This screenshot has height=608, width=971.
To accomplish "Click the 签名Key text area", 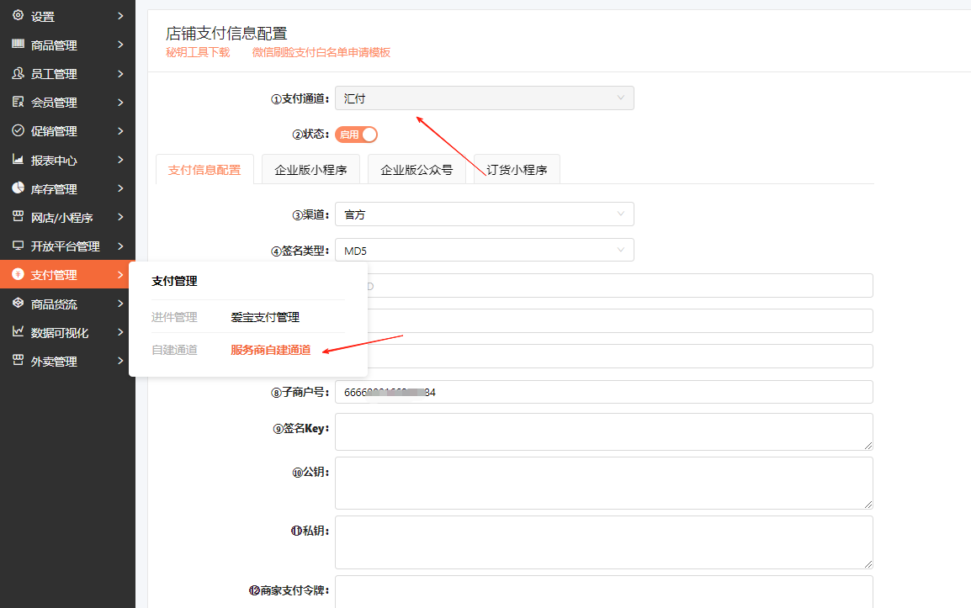I will 604,431.
